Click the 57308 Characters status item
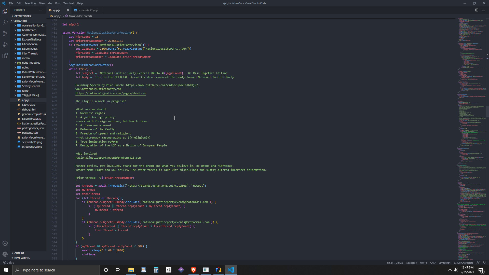The width and height of the screenshot is (489, 275). [463, 263]
